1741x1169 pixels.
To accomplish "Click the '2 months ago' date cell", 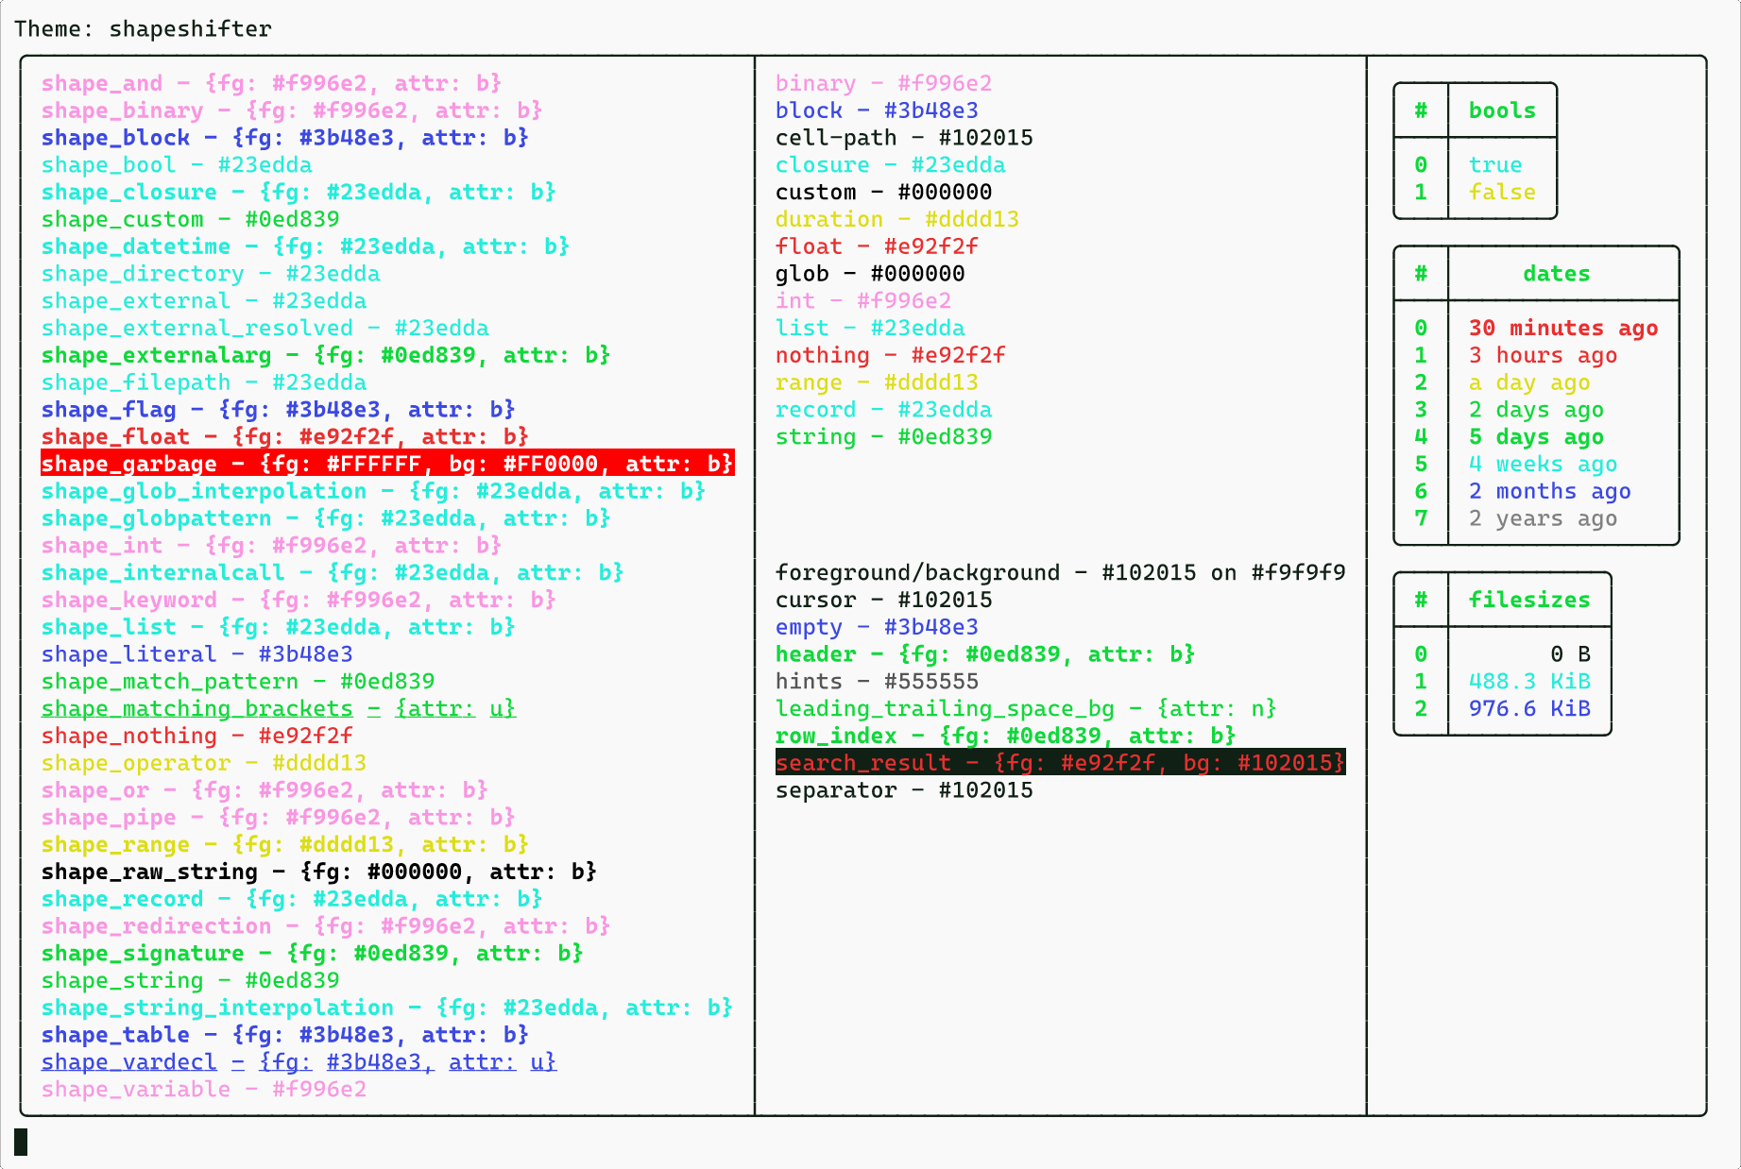I will 1550,491.
